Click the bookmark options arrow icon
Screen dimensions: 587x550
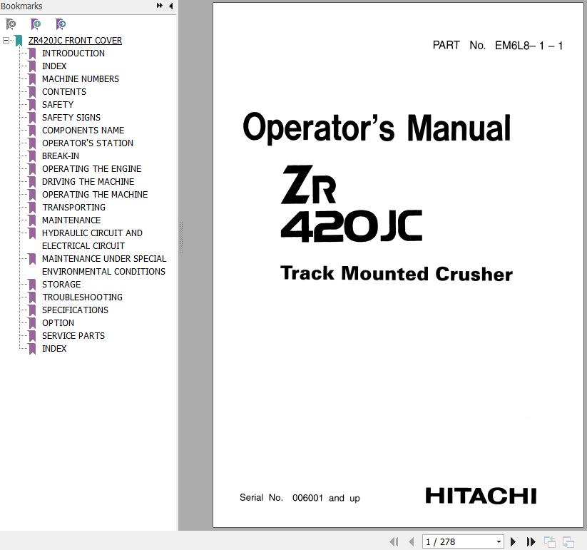pos(61,24)
